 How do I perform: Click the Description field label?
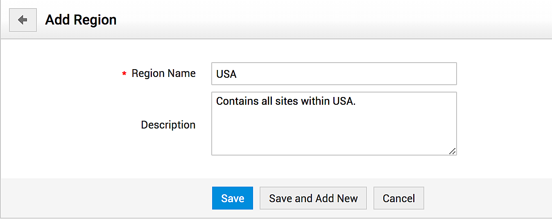(x=168, y=125)
